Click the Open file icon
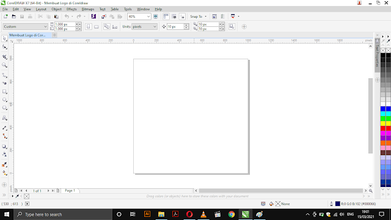Image resolution: width=391 pixels, height=220 pixels. tap(14, 16)
